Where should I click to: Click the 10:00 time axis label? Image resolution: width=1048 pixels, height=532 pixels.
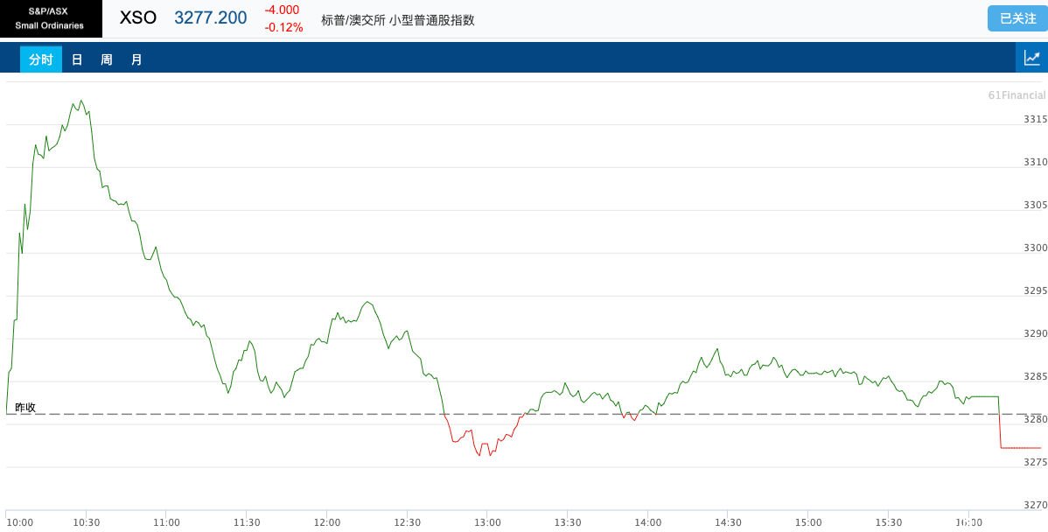click(x=18, y=522)
